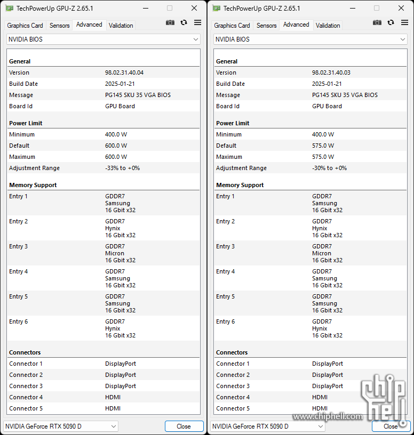Open Graphics Card tab in left window
The width and height of the screenshot is (414, 435).
click(x=25, y=26)
